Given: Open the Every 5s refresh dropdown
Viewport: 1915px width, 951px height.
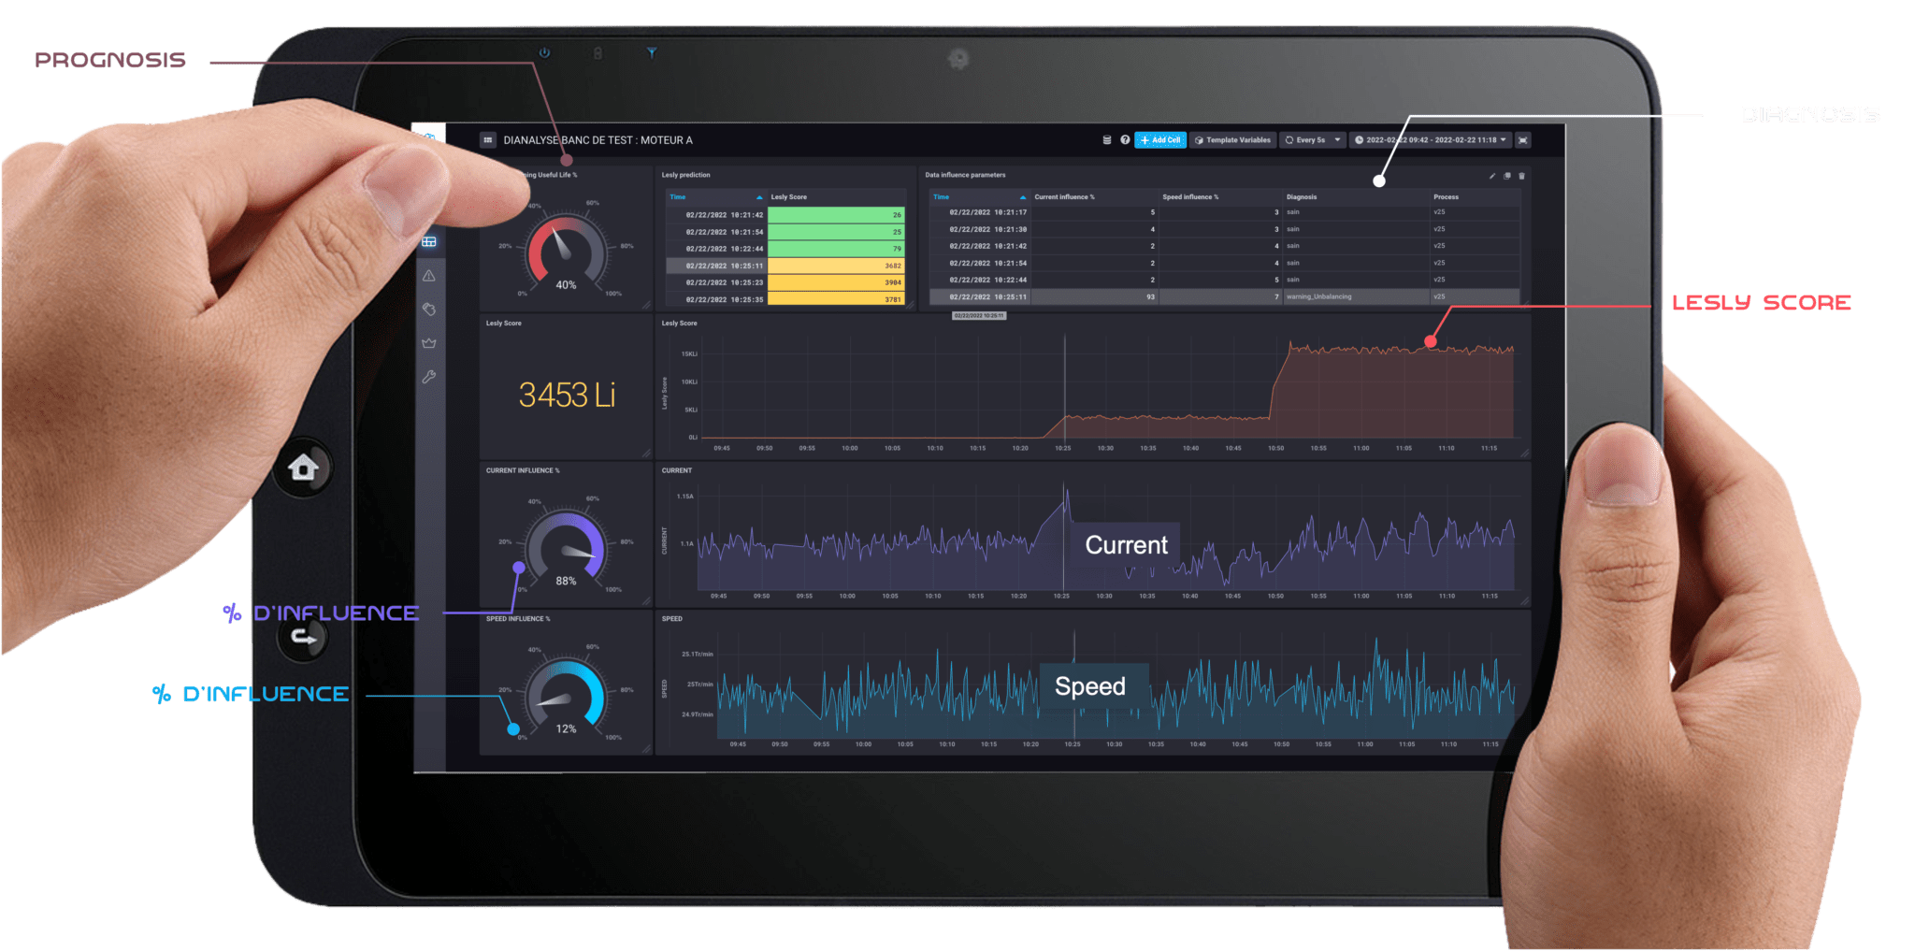Looking at the screenshot, I should [x=1313, y=140].
